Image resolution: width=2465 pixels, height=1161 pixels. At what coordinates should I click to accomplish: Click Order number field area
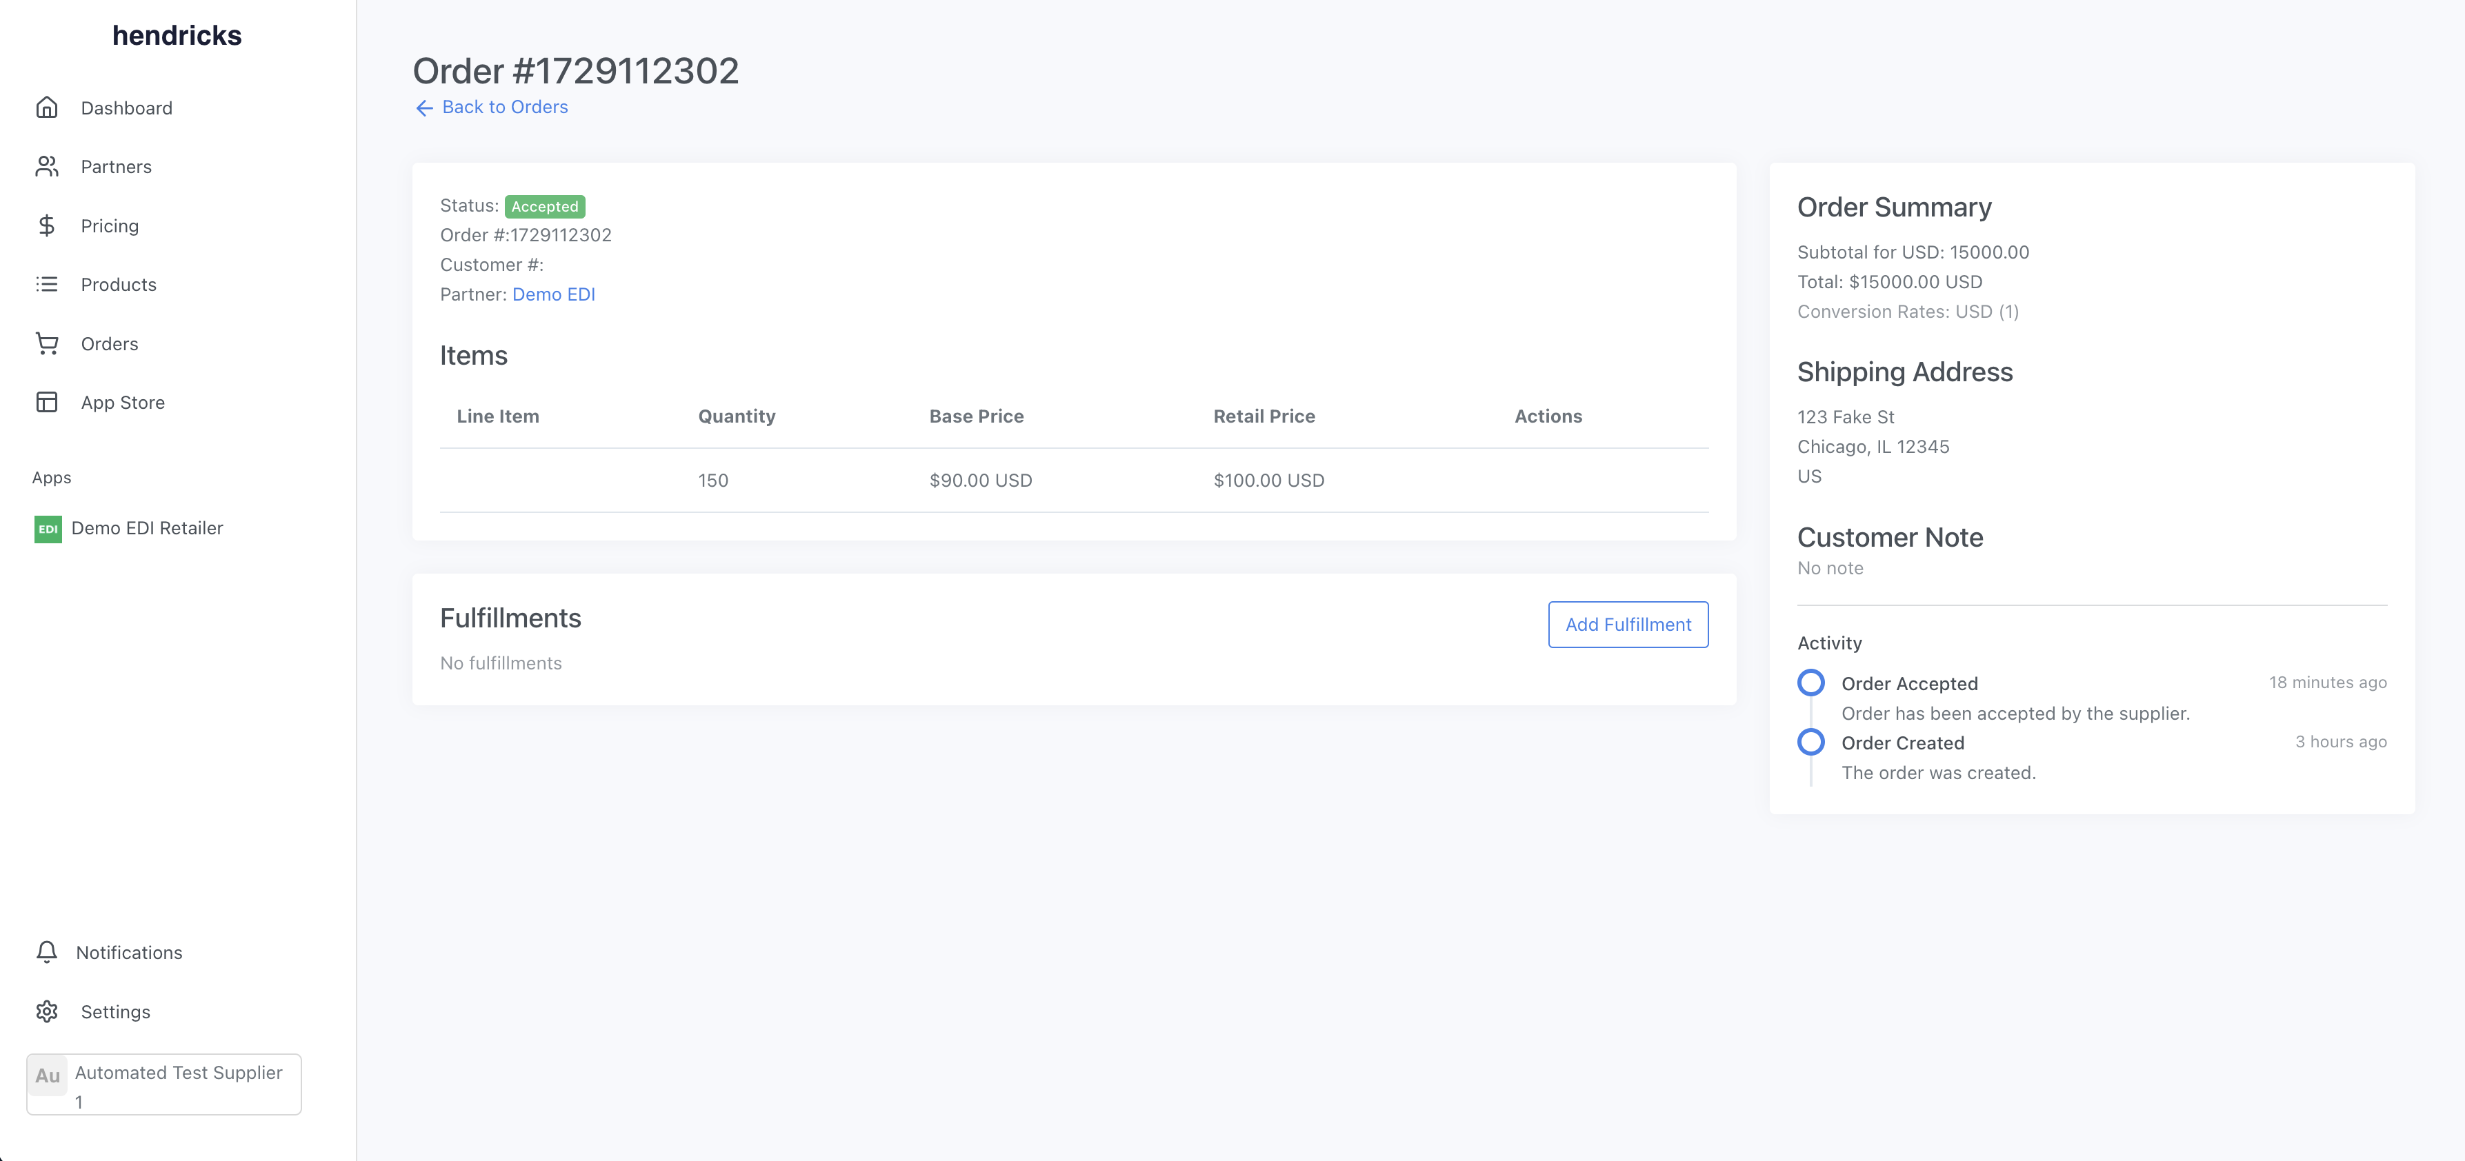pyautogui.click(x=525, y=234)
